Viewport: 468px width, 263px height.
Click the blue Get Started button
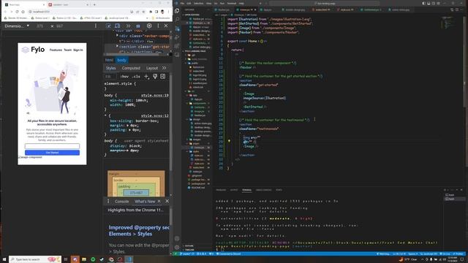tap(52, 153)
